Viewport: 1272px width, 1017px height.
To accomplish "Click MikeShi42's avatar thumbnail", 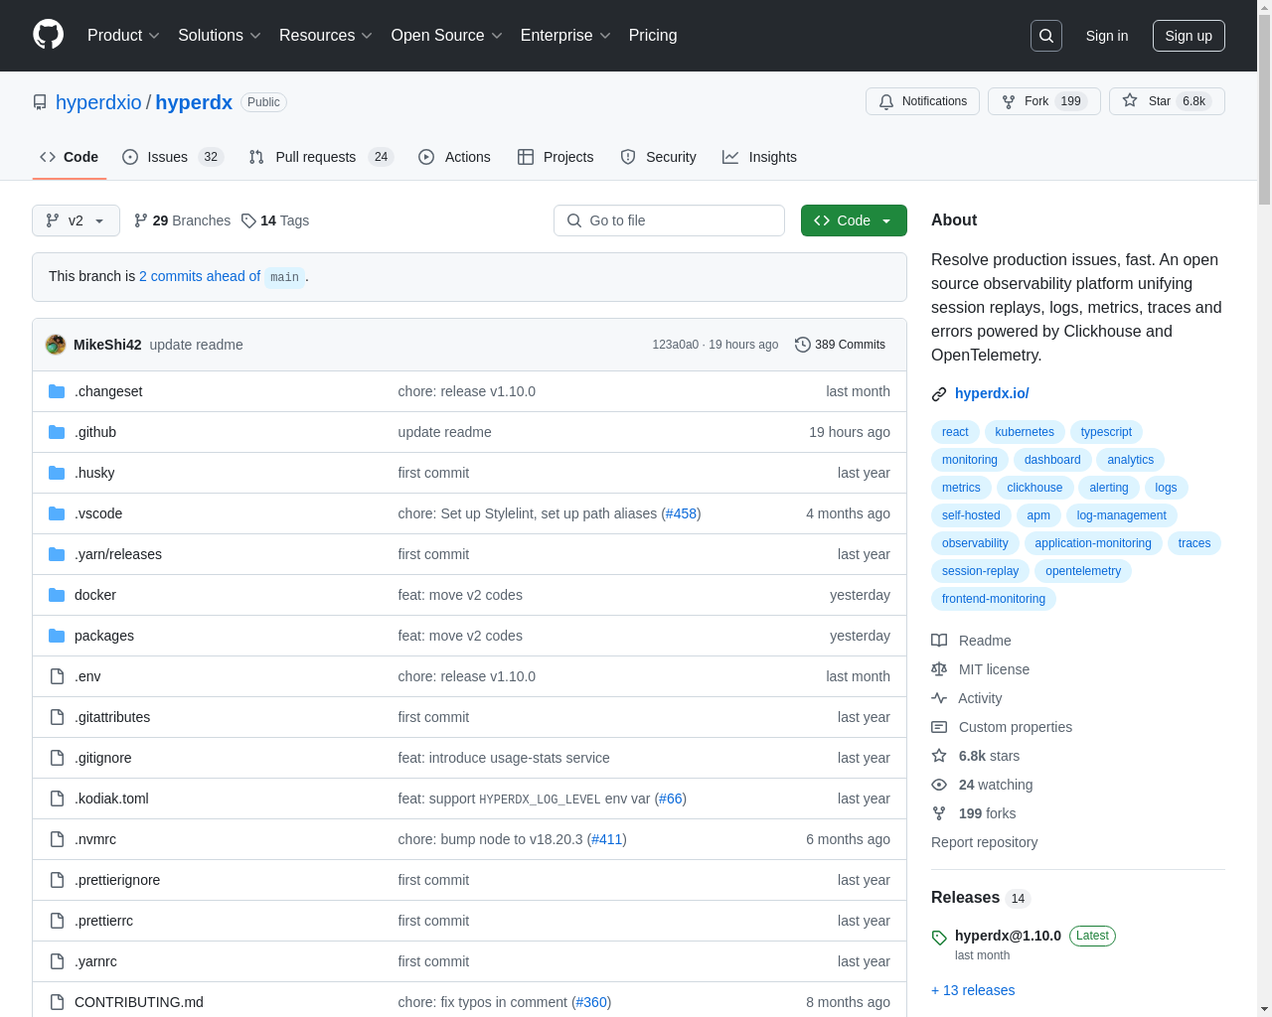I will (x=56, y=345).
